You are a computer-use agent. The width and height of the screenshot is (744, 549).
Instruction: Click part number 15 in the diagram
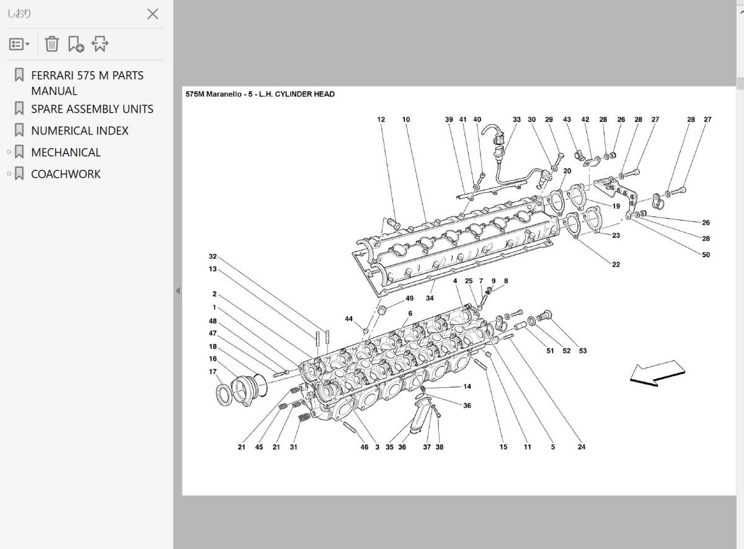(x=503, y=447)
